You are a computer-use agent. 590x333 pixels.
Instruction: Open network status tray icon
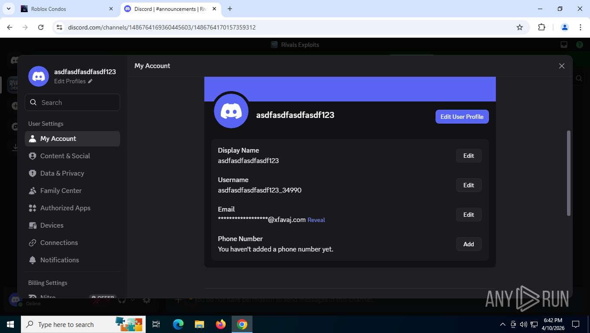click(534, 324)
